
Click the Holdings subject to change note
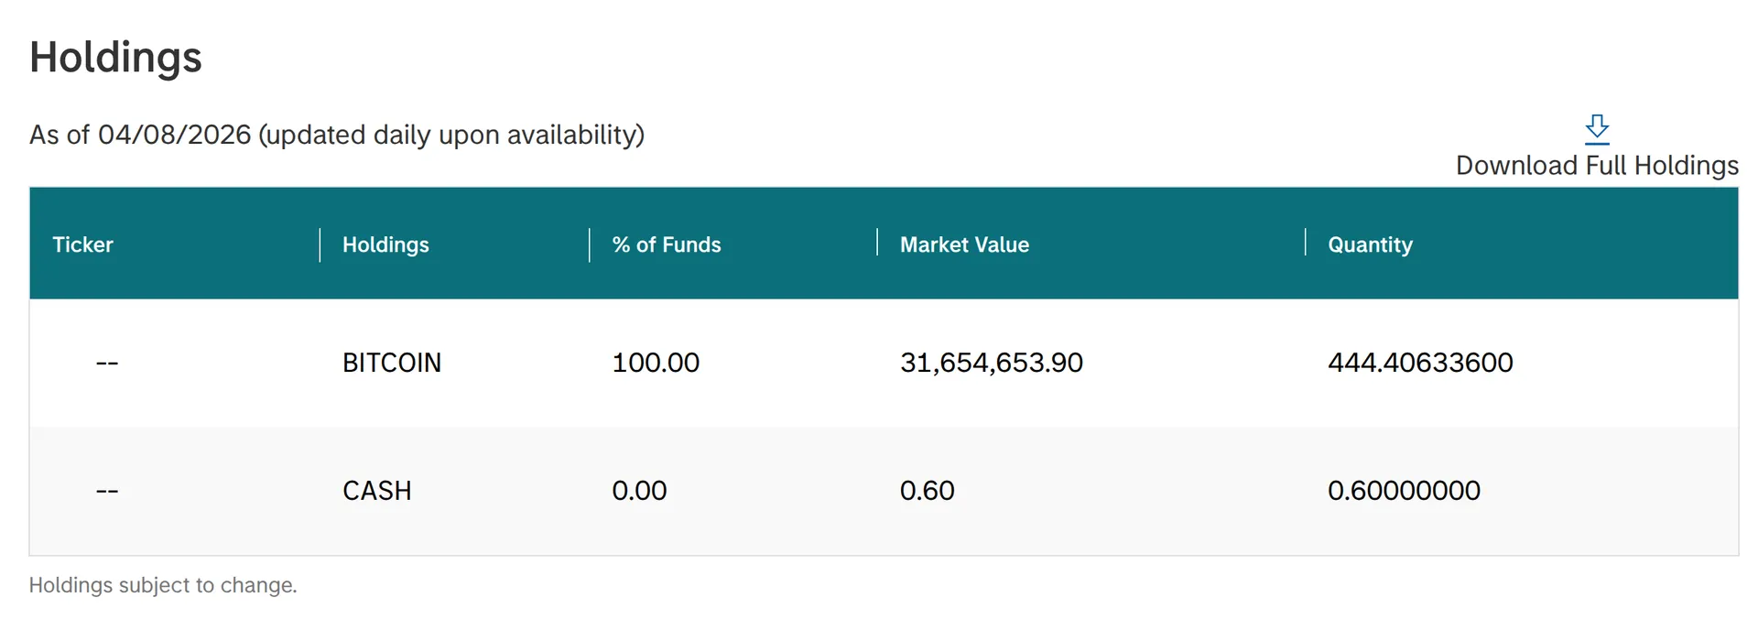pyautogui.click(x=163, y=585)
